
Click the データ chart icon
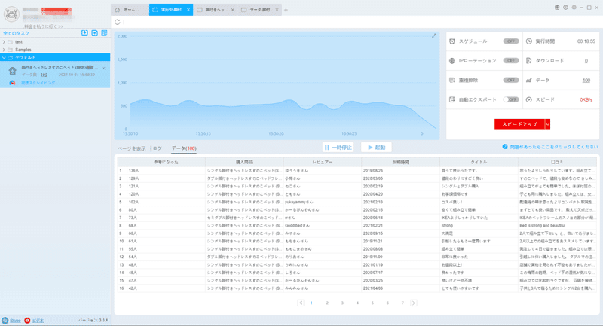(529, 81)
